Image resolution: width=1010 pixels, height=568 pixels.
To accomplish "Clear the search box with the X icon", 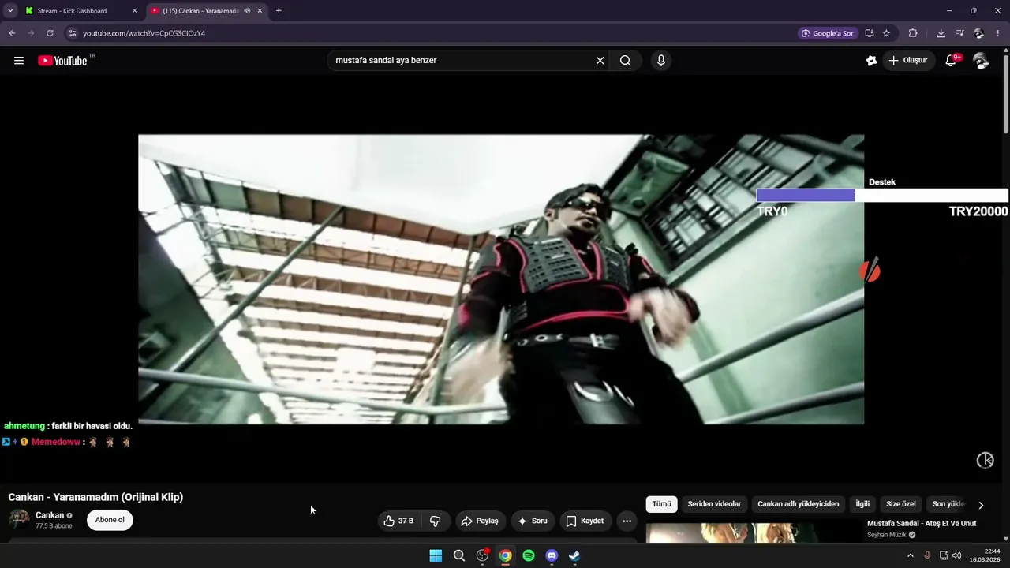I will 600,61.
